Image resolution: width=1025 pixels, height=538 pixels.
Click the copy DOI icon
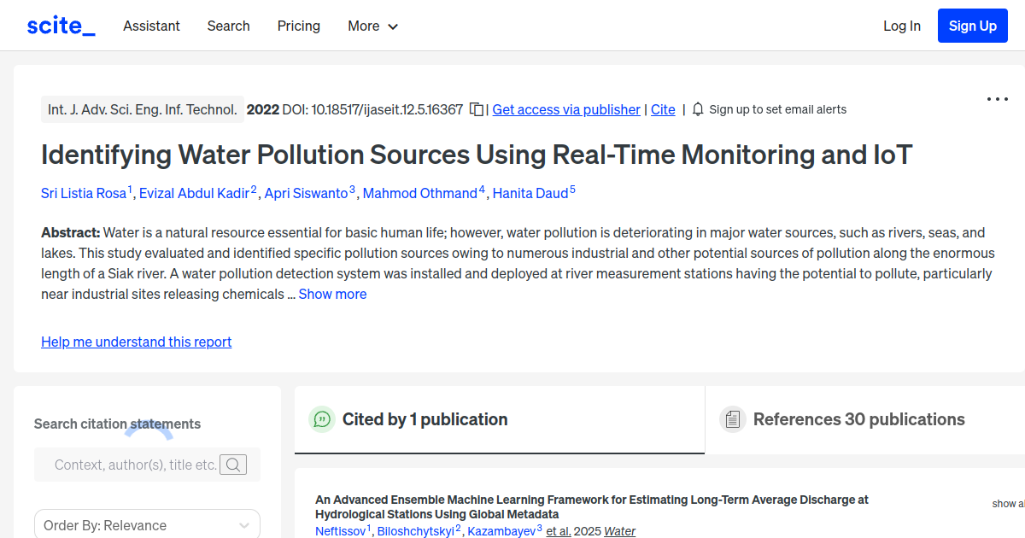(476, 109)
